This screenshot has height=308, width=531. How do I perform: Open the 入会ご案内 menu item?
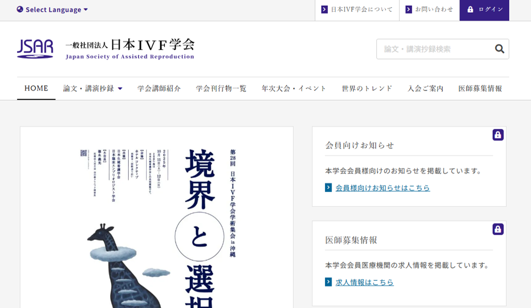point(425,88)
